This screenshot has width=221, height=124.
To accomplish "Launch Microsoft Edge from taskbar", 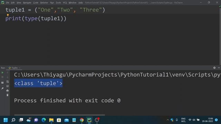I will click(x=44, y=120).
